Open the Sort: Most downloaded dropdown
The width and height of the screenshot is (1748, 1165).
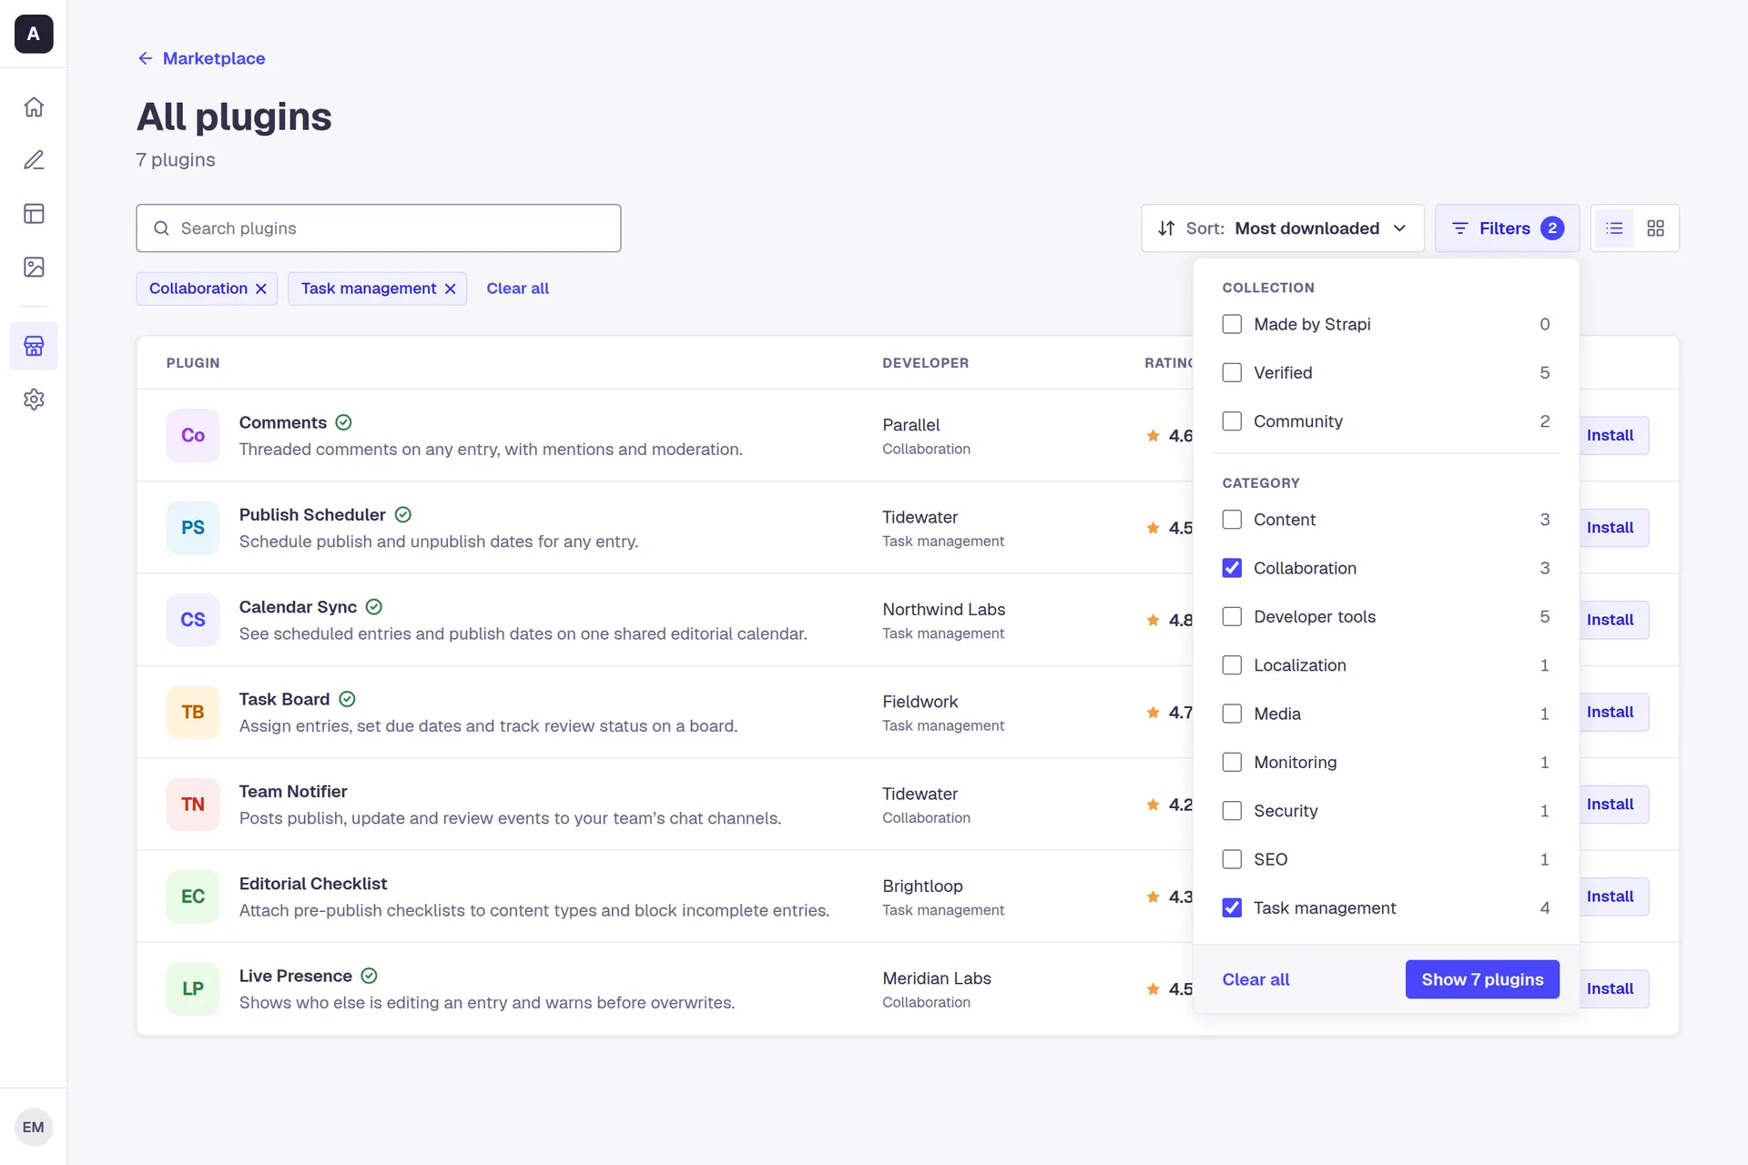[1283, 228]
